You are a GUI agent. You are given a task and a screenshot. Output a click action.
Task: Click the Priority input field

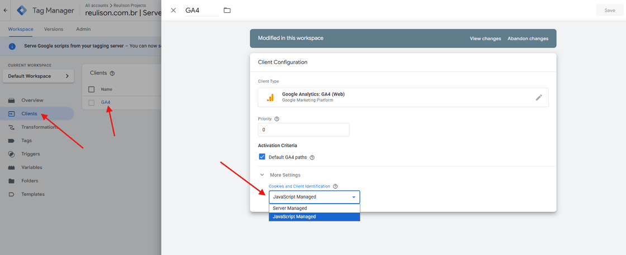coord(304,130)
